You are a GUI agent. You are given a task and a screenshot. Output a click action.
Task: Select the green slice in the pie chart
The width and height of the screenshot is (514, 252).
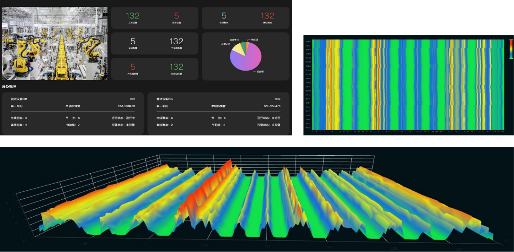point(244,46)
